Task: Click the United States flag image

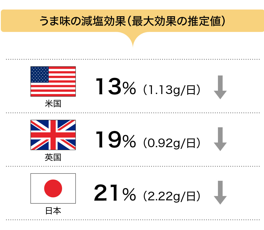Action: (53, 81)
